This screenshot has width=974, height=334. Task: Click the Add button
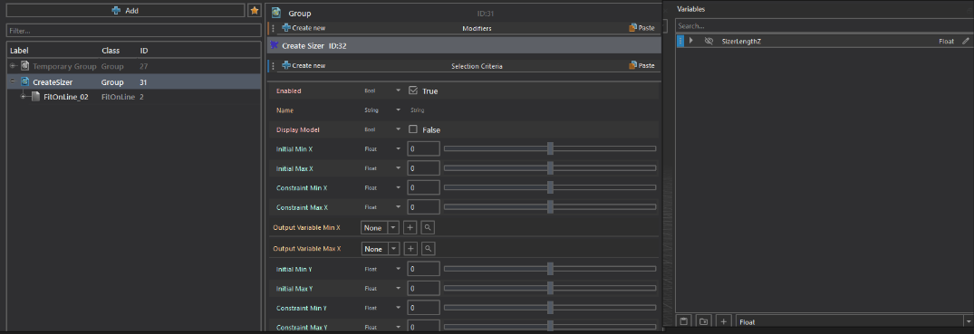pyautogui.click(x=125, y=11)
